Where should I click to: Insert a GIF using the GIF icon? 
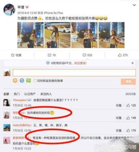[22, 80]
